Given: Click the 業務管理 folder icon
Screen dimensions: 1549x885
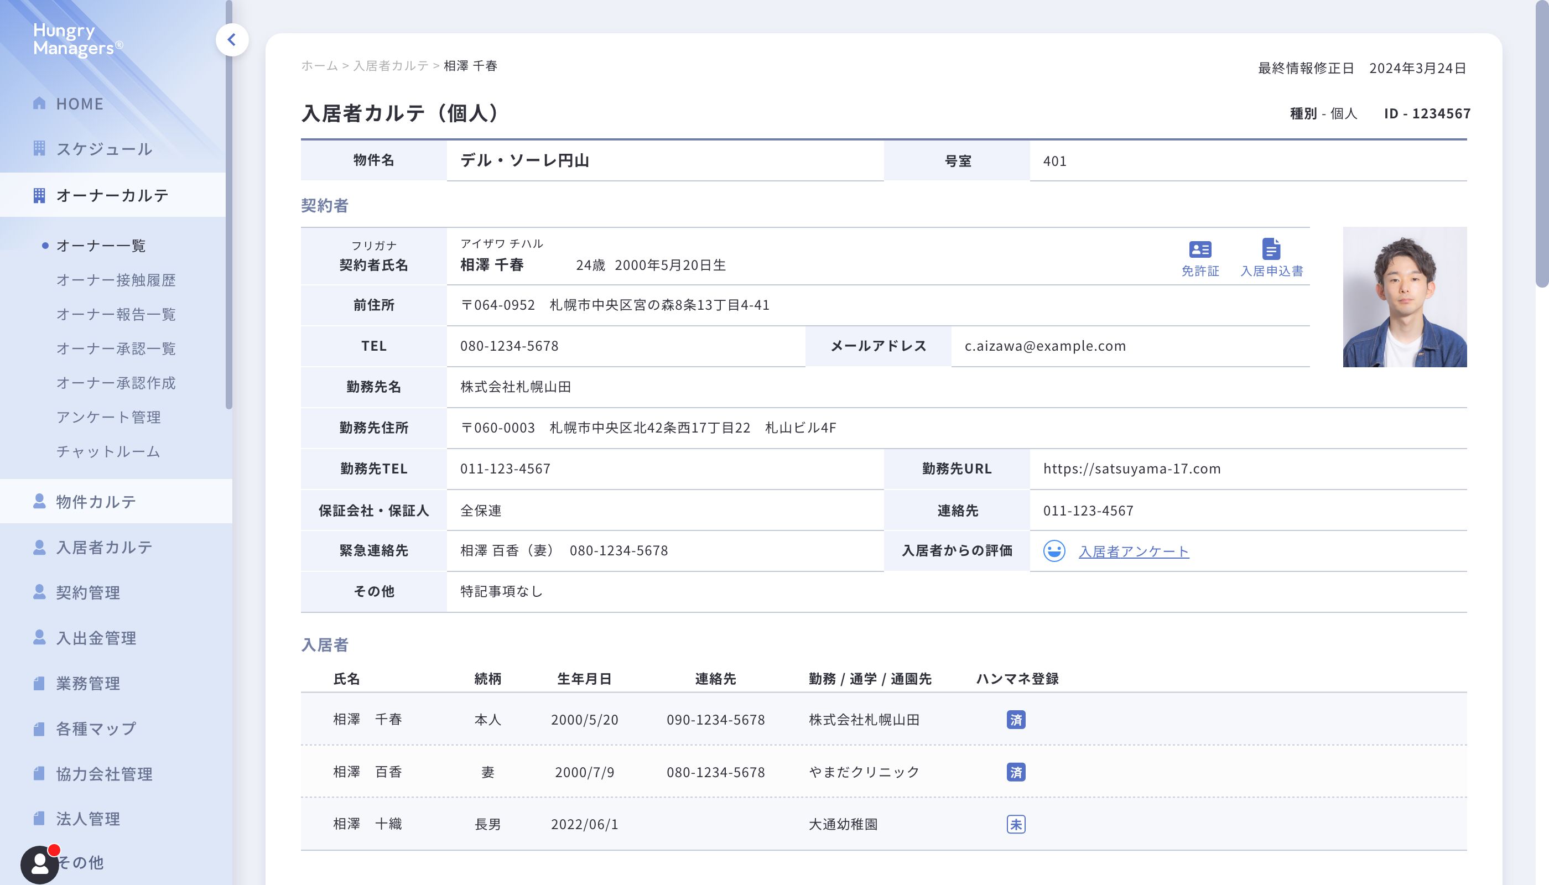Looking at the screenshot, I should click(39, 683).
